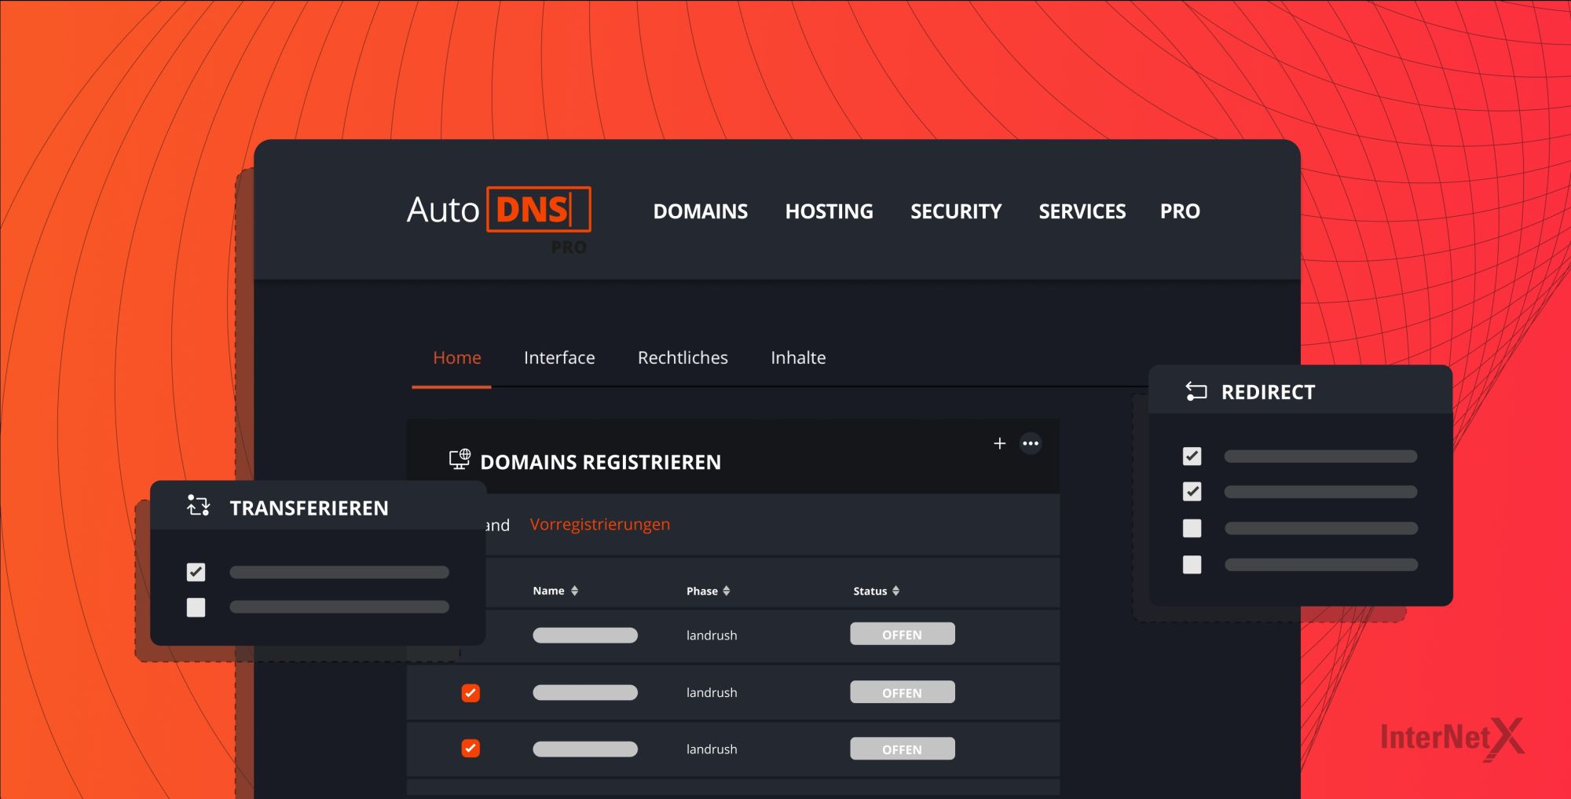The height and width of the screenshot is (799, 1571).
Task: Click the REDIRECT panel title
Action: (1268, 392)
